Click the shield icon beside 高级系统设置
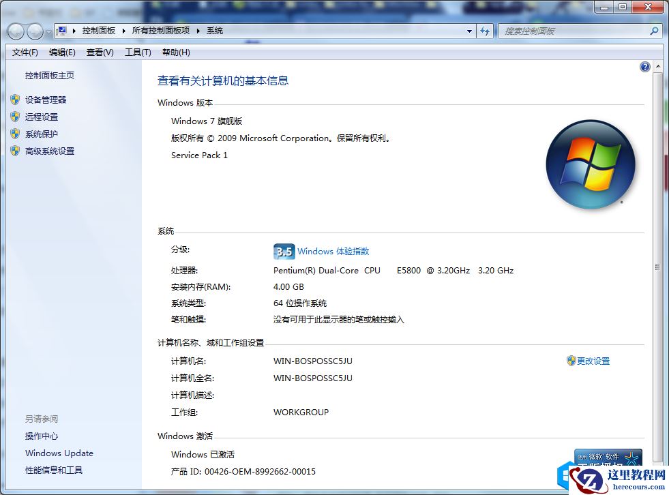Viewport: 669px width, 495px height. 15,151
